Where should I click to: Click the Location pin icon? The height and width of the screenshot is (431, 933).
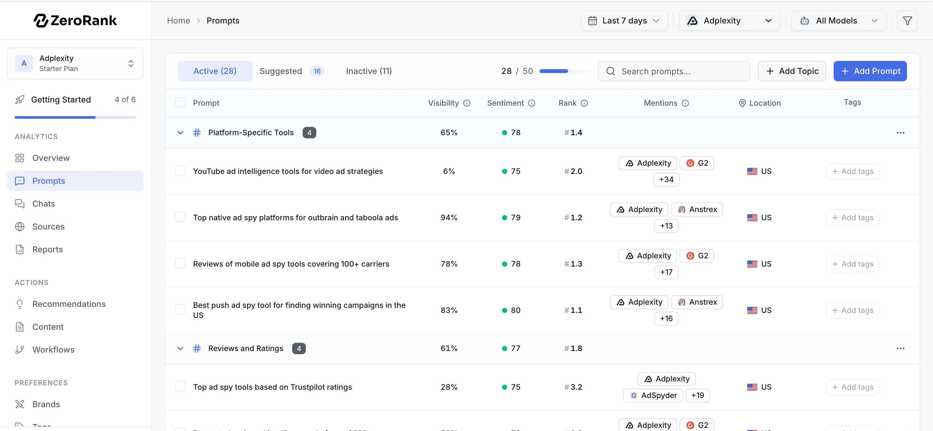pos(742,103)
